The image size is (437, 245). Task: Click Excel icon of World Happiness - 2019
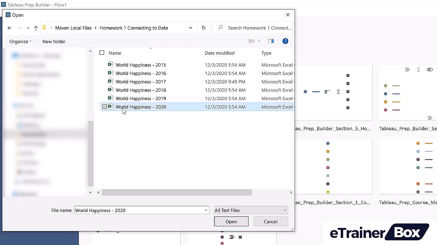[x=110, y=98]
